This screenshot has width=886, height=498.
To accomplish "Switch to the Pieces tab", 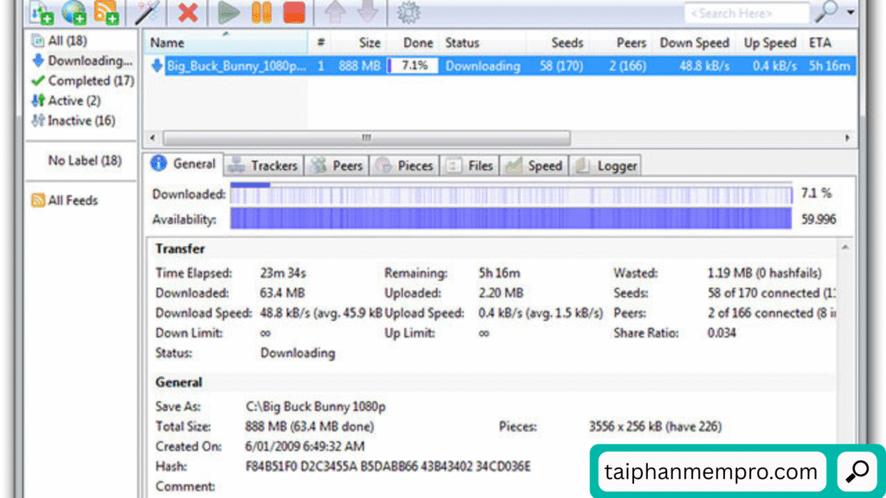I will pos(406,166).
